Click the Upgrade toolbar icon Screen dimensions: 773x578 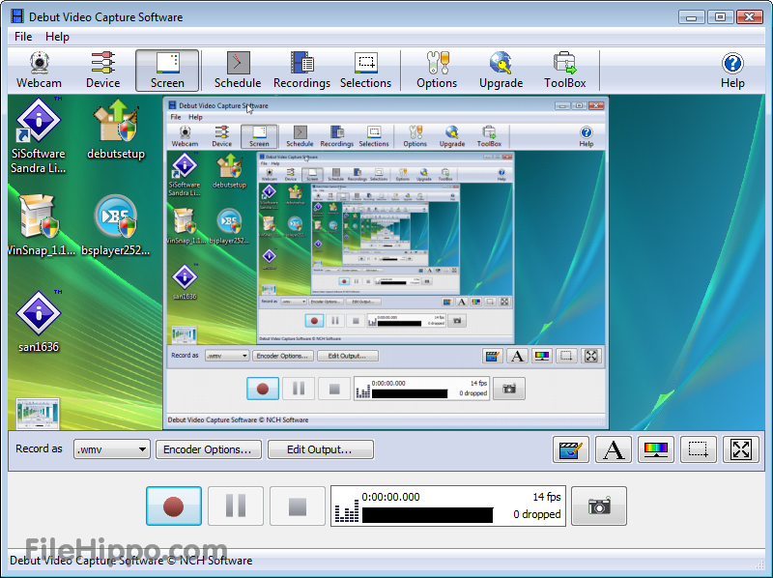click(501, 70)
